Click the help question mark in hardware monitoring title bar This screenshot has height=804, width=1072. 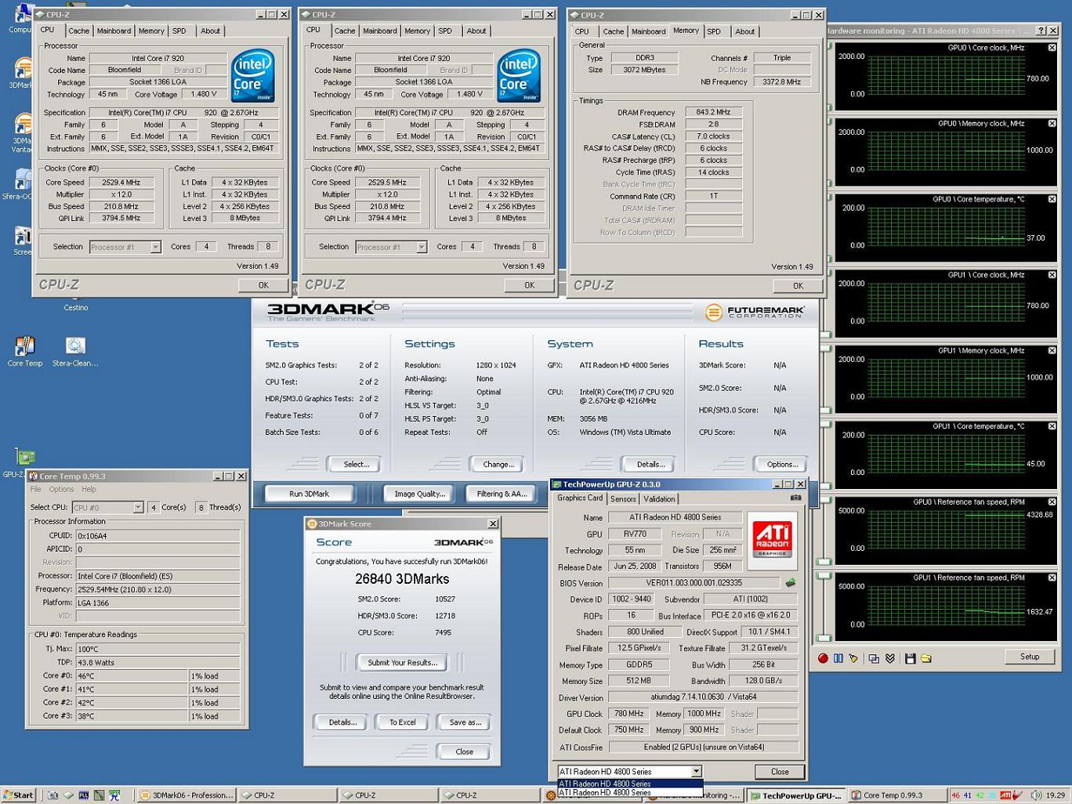coord(1041,31)
